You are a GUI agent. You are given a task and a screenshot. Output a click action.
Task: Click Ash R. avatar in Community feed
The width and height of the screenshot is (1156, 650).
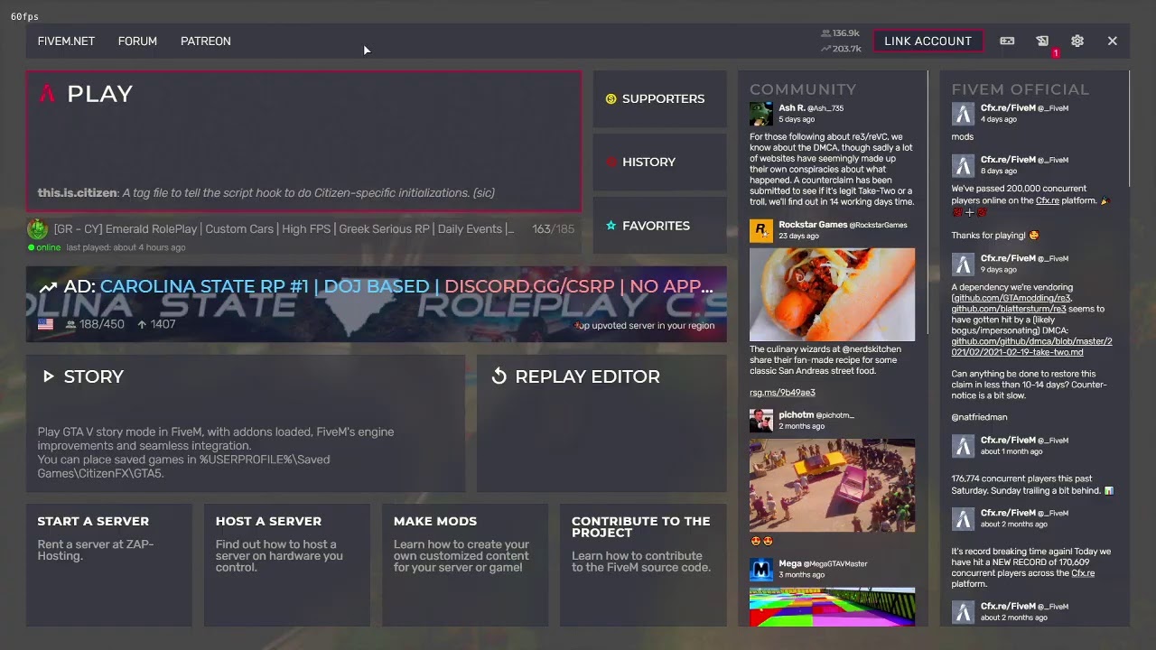click(x=760, y=114)
